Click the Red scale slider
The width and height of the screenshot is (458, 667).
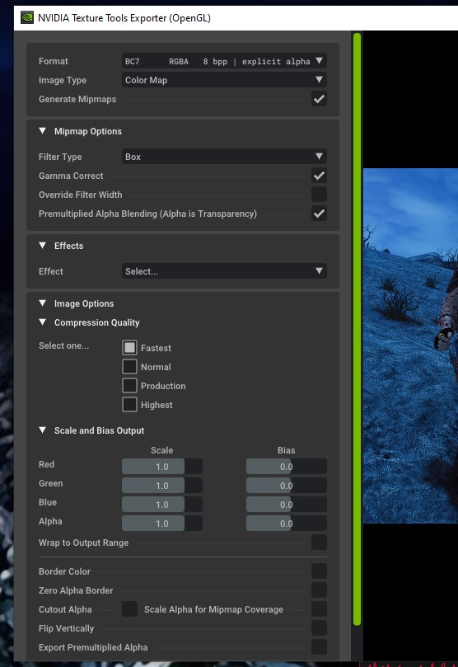click(x=162, y=466)
